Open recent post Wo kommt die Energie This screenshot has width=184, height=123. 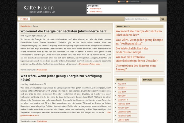[x=139, y=33]
